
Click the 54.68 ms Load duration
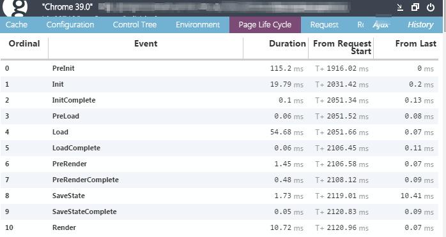coord(286,132)
